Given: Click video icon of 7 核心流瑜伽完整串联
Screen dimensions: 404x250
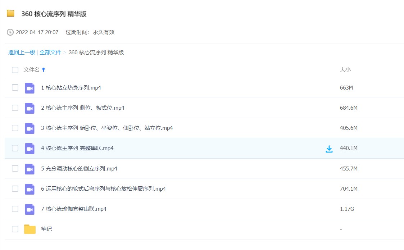Looking at the screenshot, I should tap(29, 209).
